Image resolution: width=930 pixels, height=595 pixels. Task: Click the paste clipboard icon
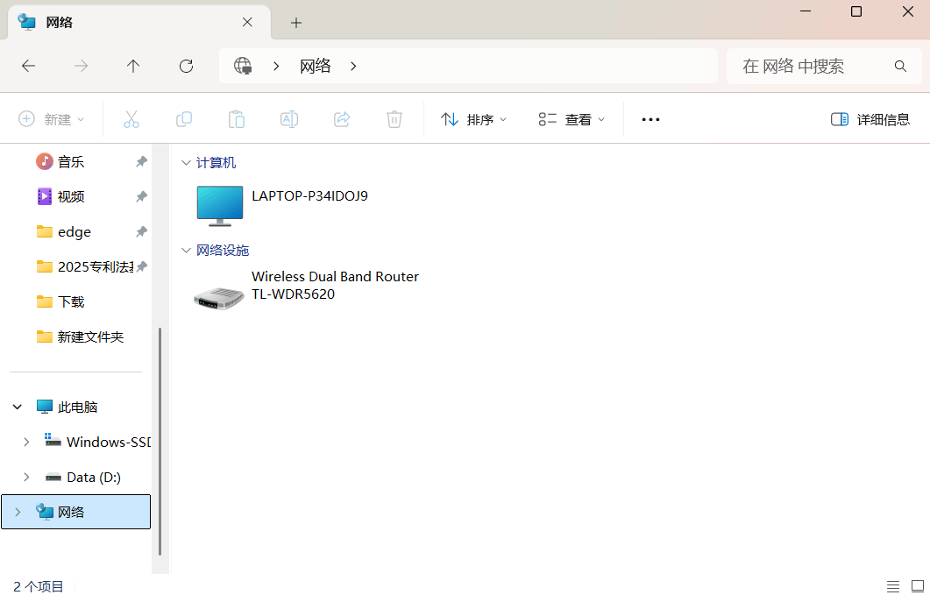(x=237, y=119)
